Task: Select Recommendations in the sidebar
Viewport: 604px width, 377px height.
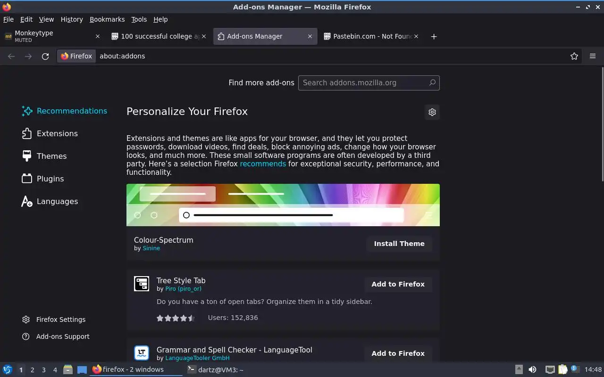Action: tap(65, 111)
